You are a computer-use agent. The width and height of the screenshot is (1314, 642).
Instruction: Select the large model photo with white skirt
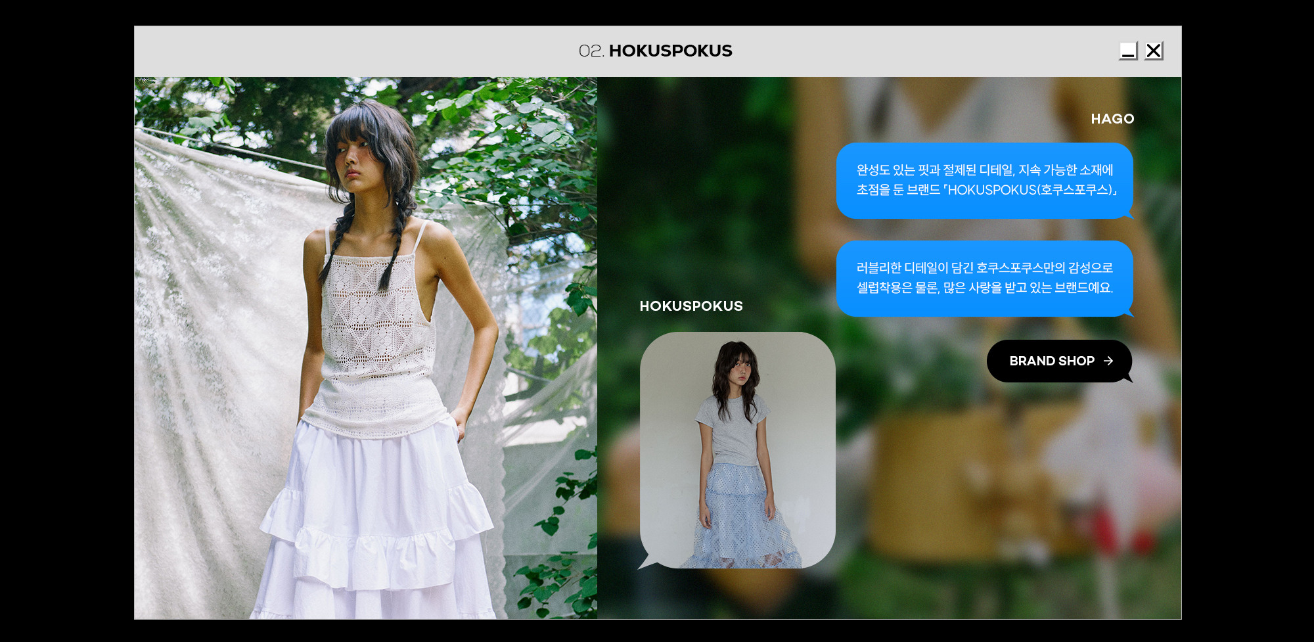pyautogui.click(x=366, y=348)
